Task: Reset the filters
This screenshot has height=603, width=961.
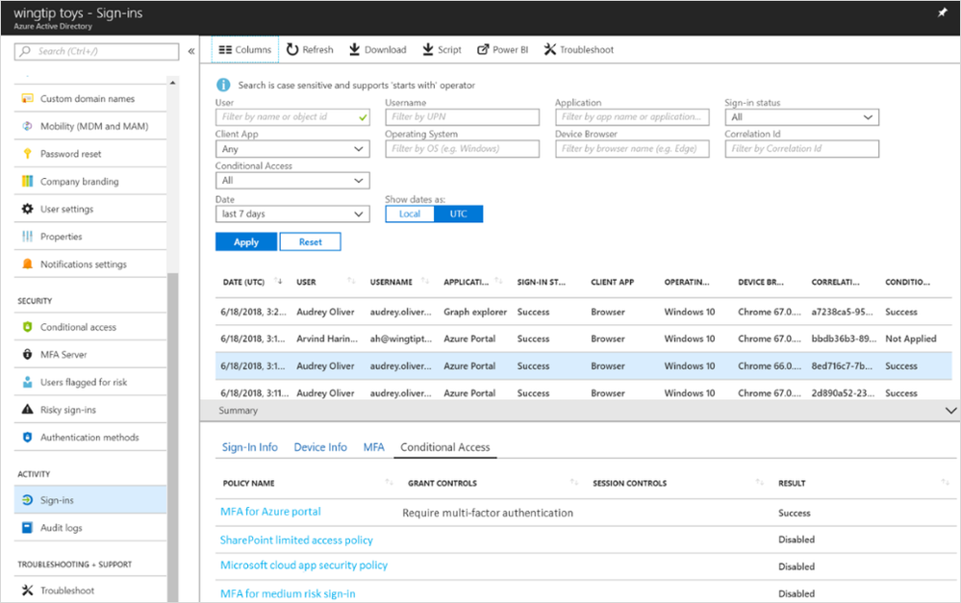Action: 310,242
